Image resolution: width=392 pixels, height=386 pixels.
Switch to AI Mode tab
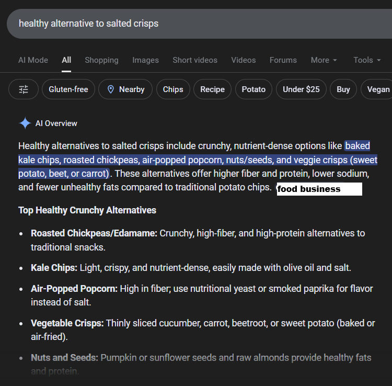[x=33, y=60]
